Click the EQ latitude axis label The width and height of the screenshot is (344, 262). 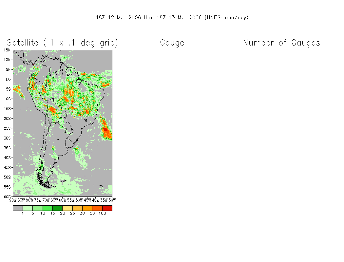(x=8, y=79)
